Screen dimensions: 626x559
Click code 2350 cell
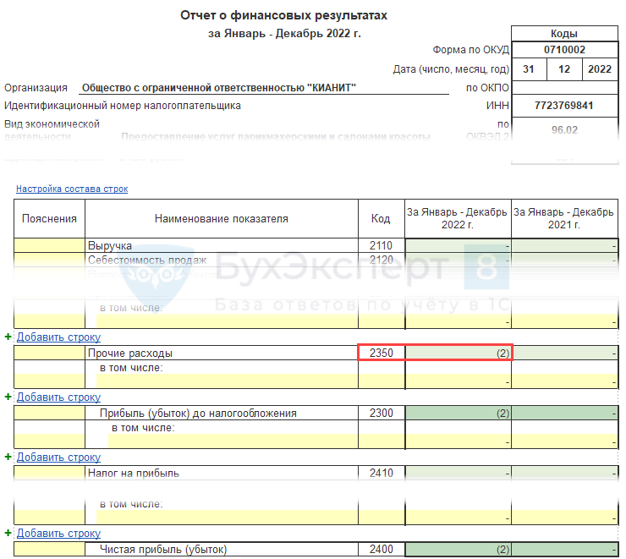pos(382,353)
